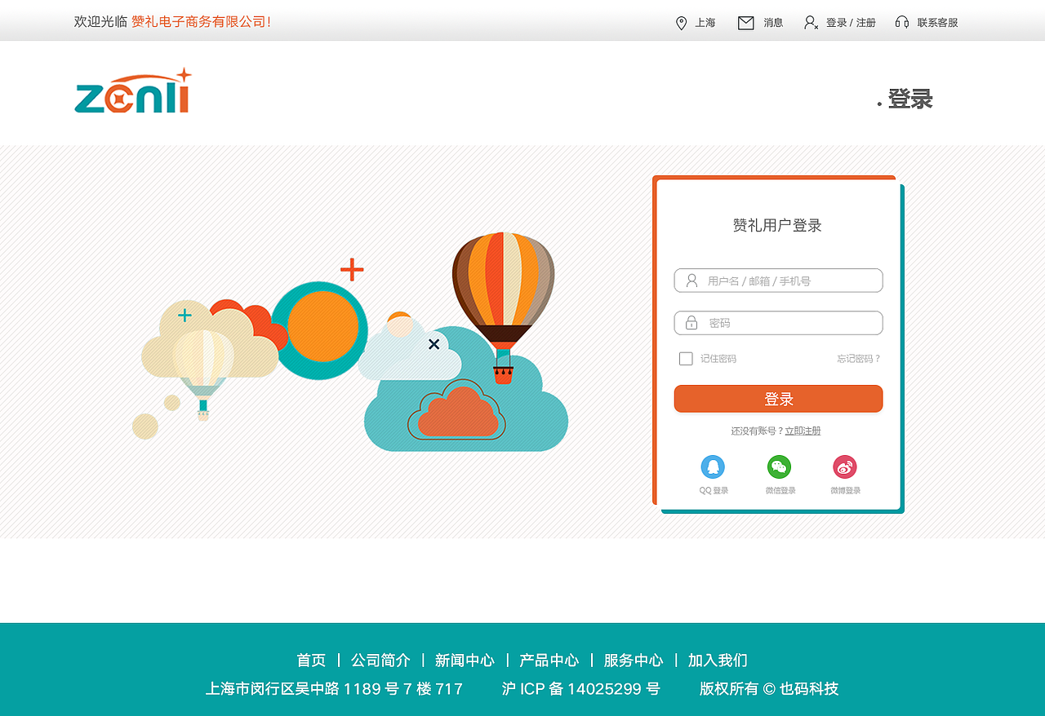Click the lock icon in password field
This screenshot has height=716, width=1045.
click(x=691, y=323)
